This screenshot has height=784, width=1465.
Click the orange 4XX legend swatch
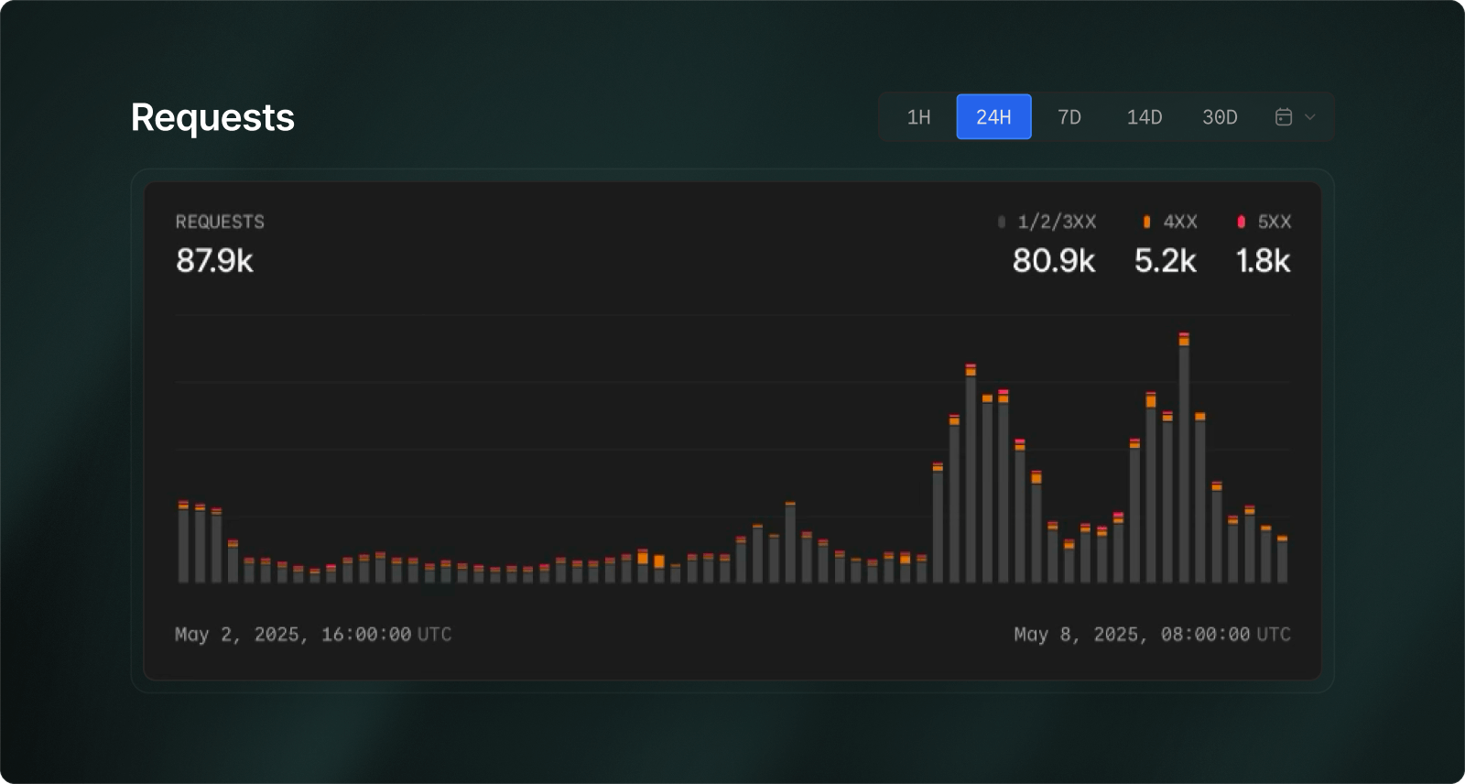[1146, 222]
